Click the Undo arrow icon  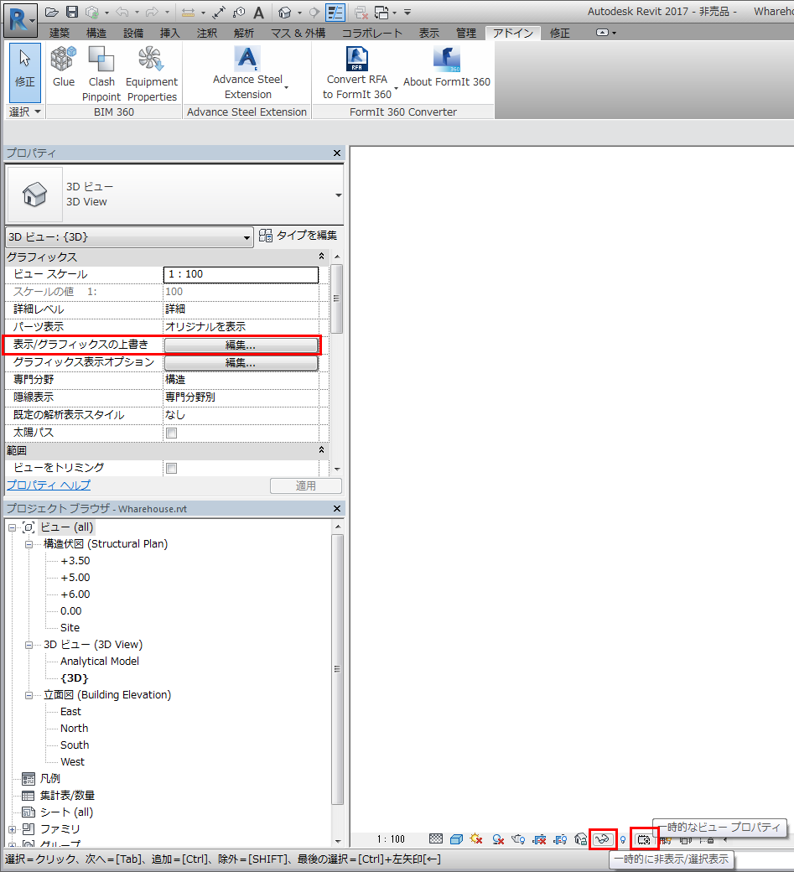122,12
